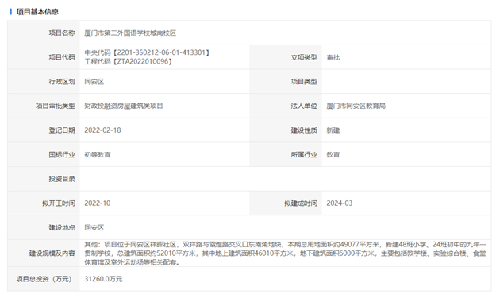This screenshot has width=496, height=298.
Task: Click the 项目类型 label
Action: (x=304, y=82)
